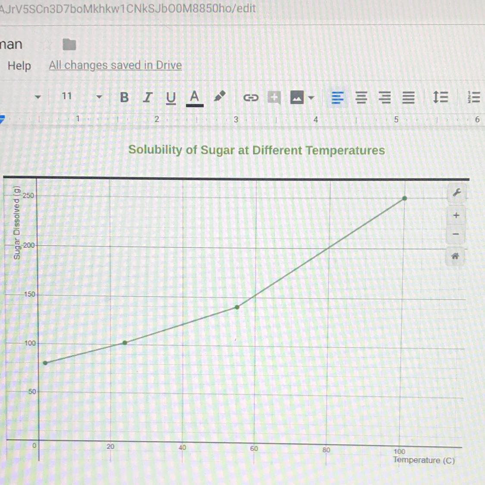Image resolution: width=485 pixels, height=485 pixels.
Task: Star the document
Action: (x=47, y=45)
